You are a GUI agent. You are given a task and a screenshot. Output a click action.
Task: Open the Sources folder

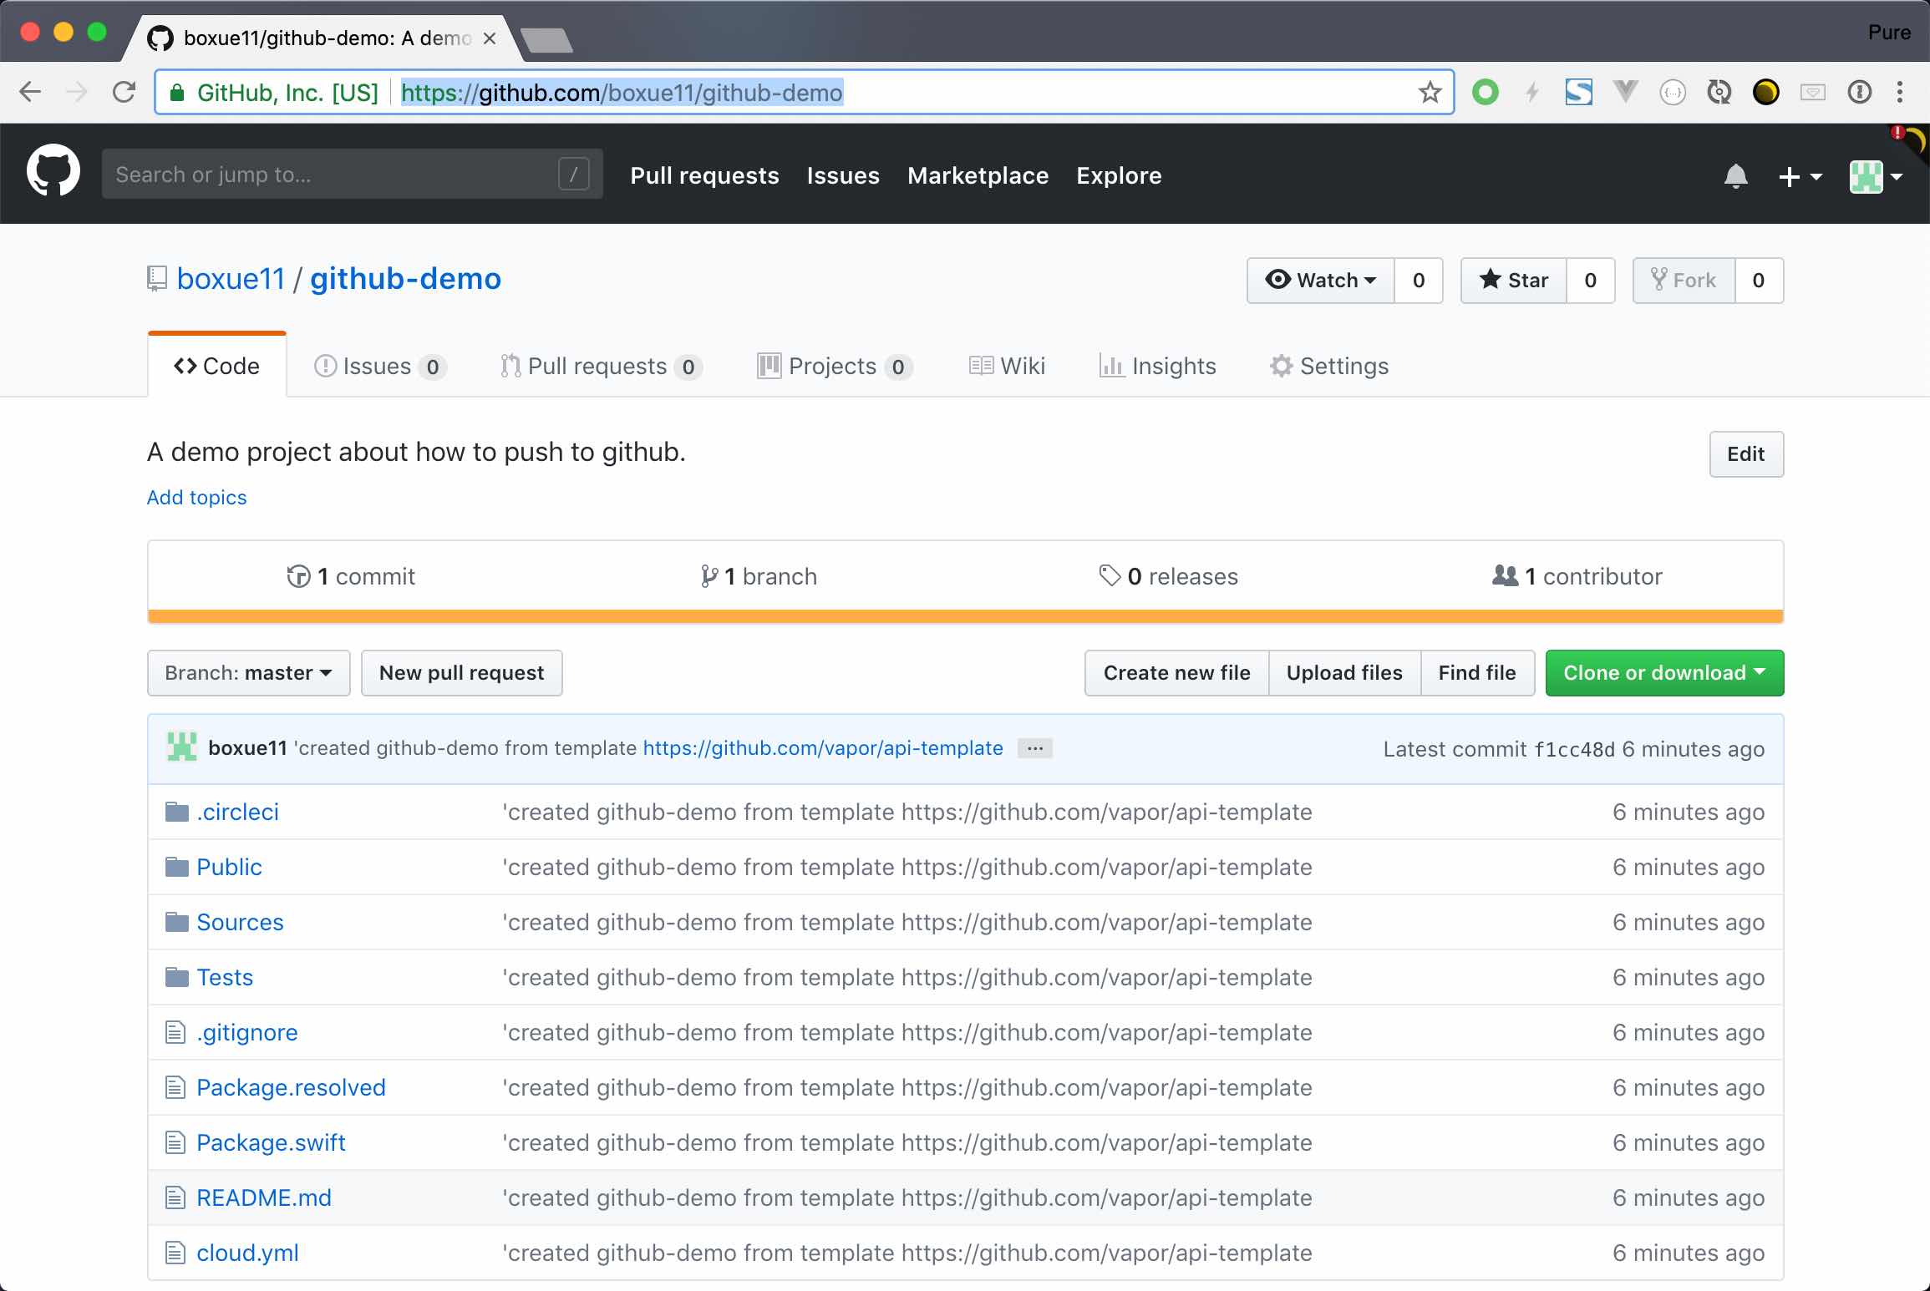tap(240, 922)
